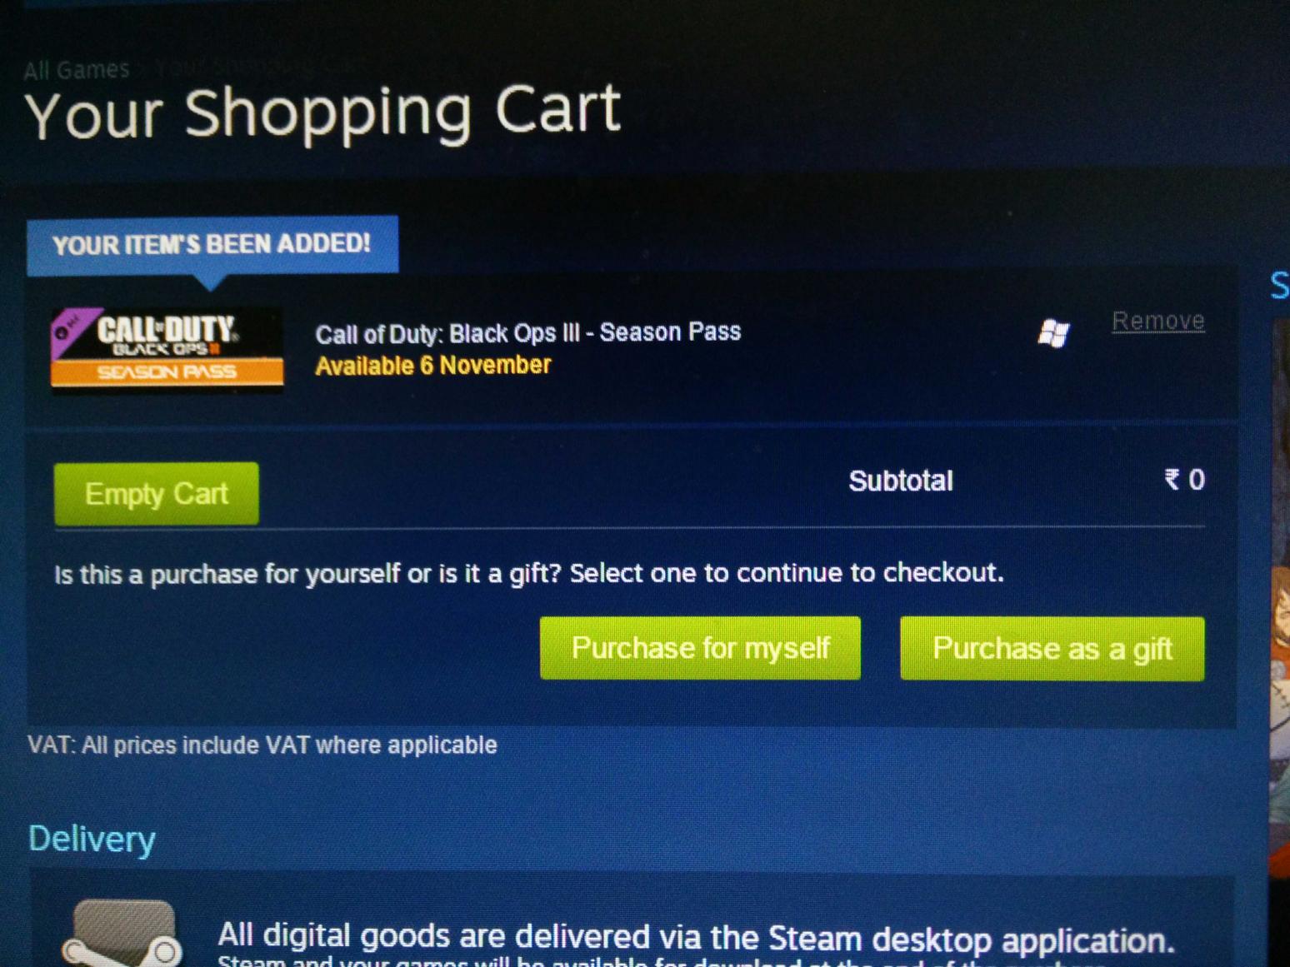Click the digital goods delivery description text
This screenshot has height=967, width=1290.
(696, 939)
